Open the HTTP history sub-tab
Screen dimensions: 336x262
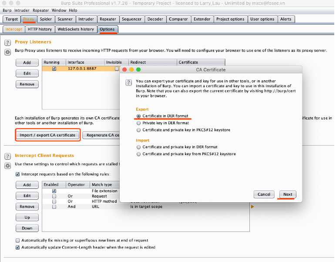pos(40,29)
